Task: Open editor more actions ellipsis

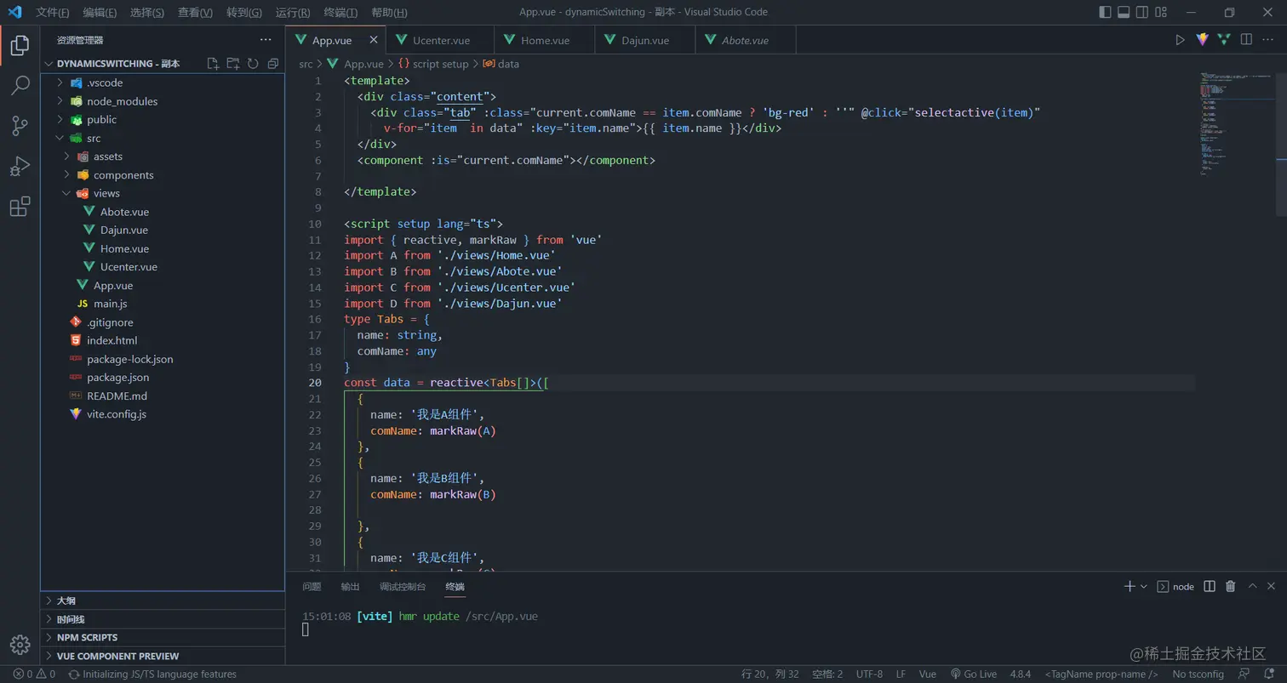Action: (x=1268, y=40)
